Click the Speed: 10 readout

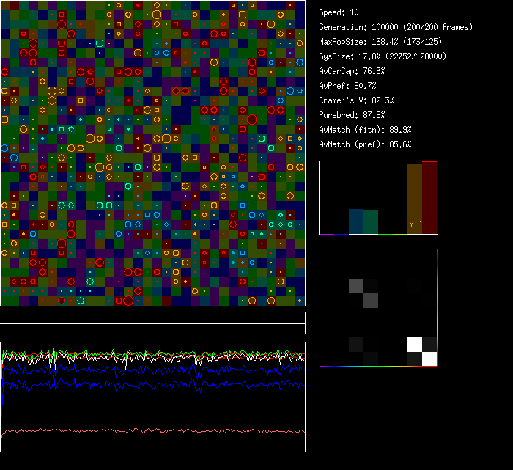point(339,12)
